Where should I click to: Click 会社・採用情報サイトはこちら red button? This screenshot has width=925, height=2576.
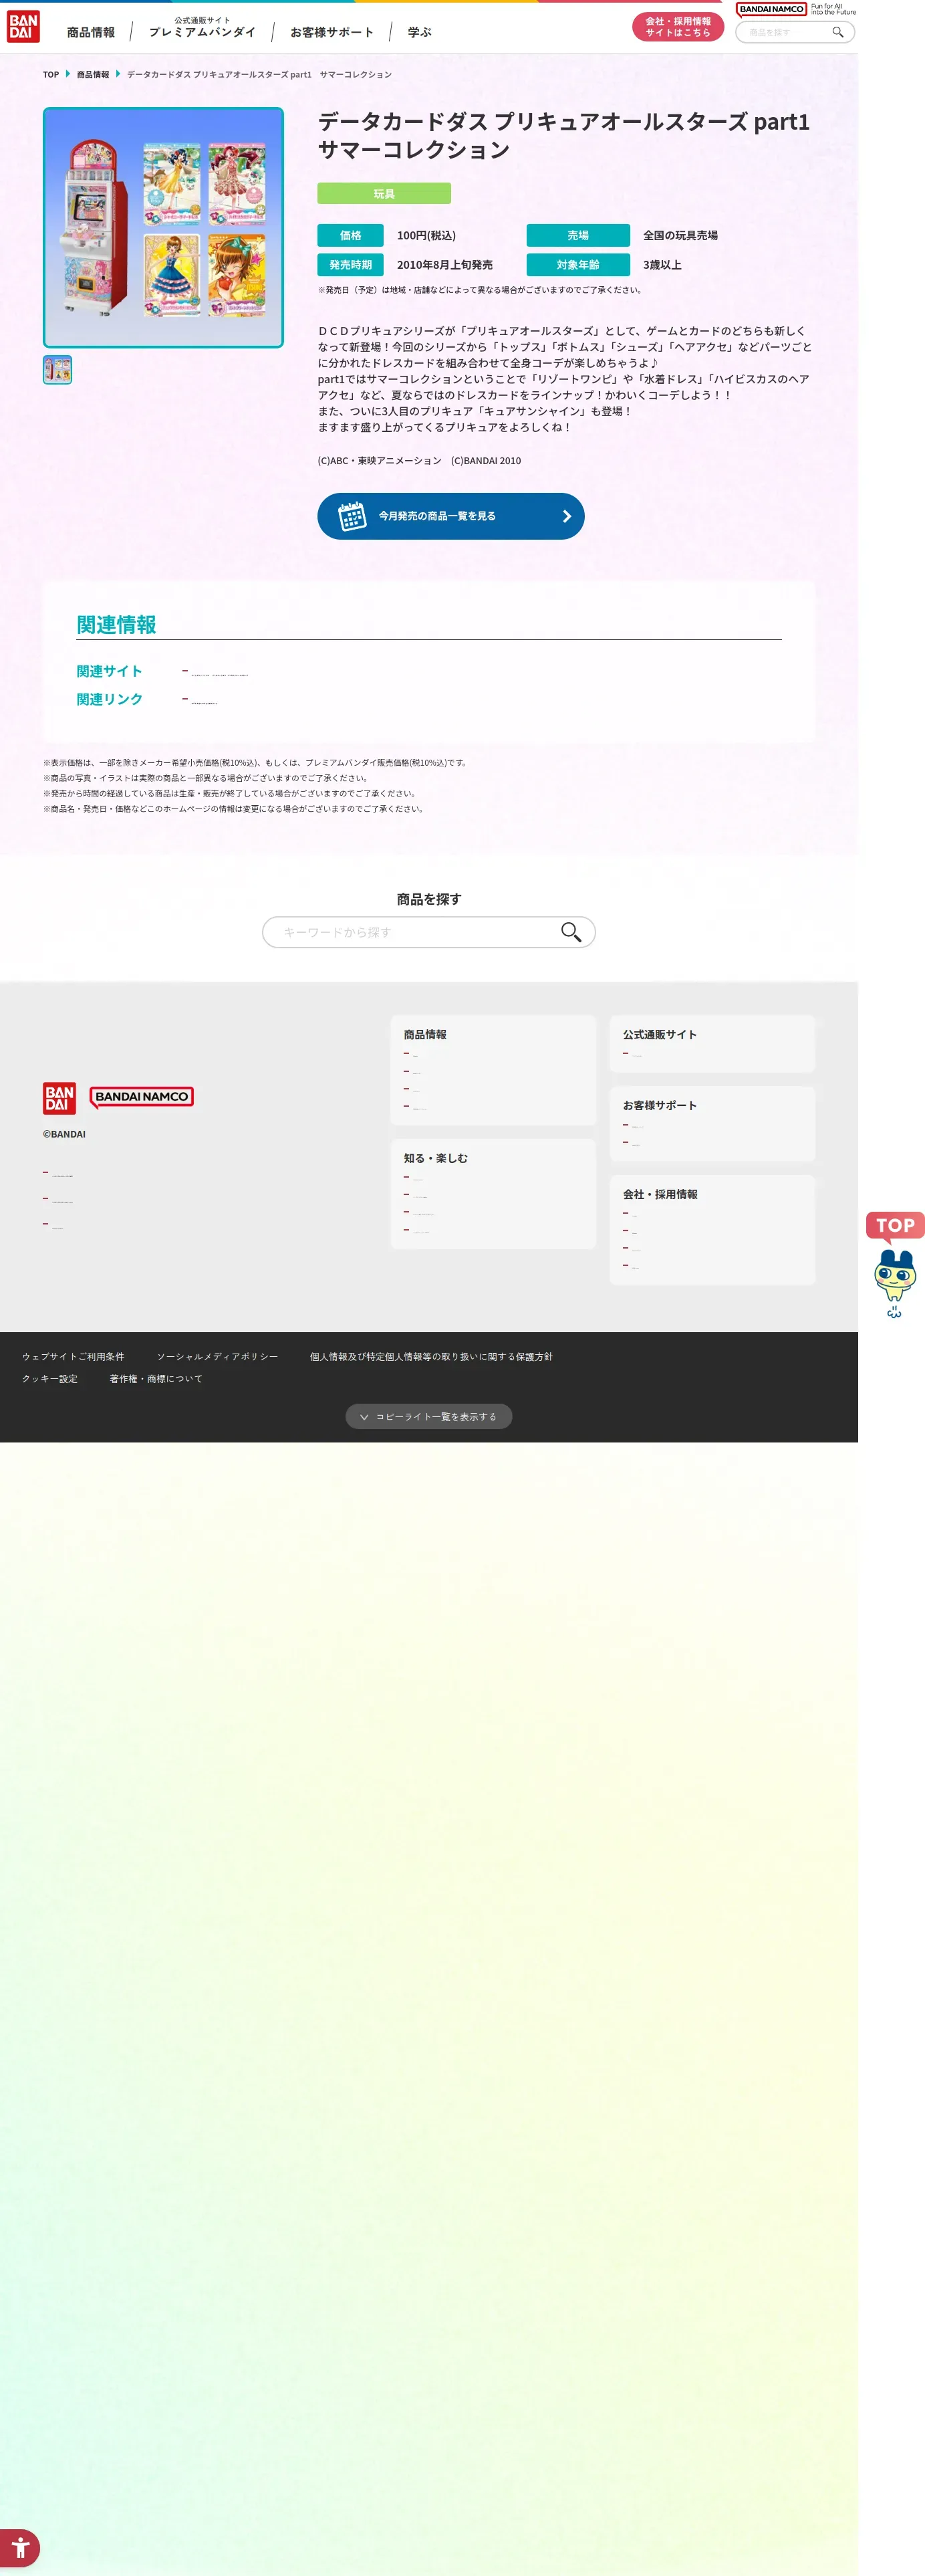(677, 27)
